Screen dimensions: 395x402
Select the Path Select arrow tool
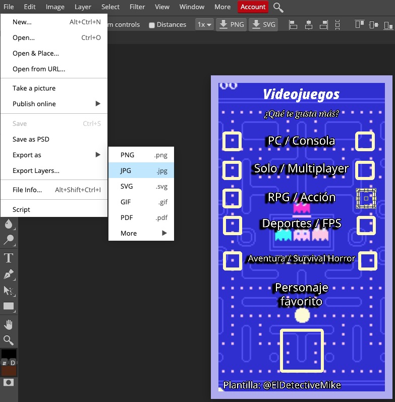[x=9, y=290]
